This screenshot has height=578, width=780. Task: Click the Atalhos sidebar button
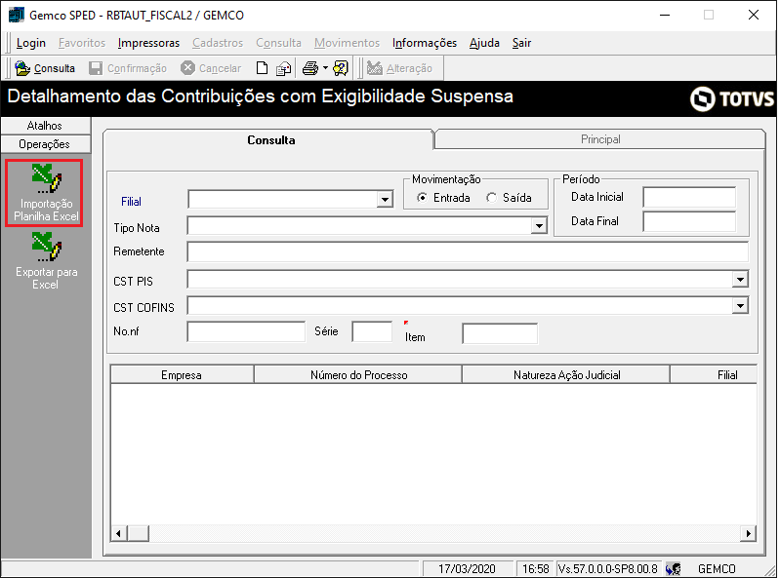[x=45, y=126]
